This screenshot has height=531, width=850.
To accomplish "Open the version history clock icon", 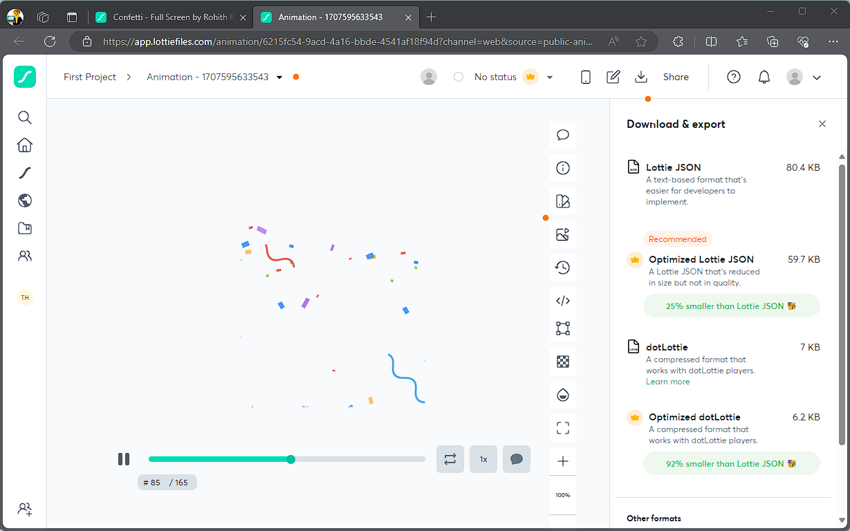I will tap(562, 268).
